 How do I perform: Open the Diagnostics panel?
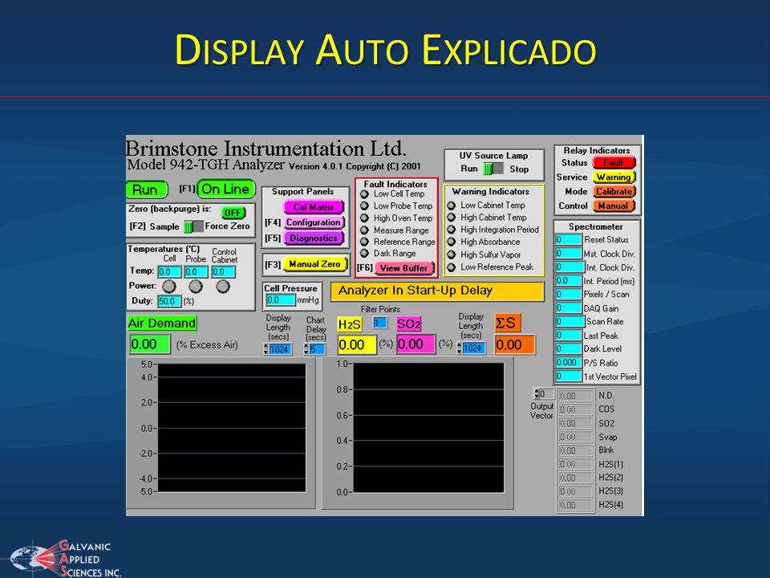click(x=314, y=238)
